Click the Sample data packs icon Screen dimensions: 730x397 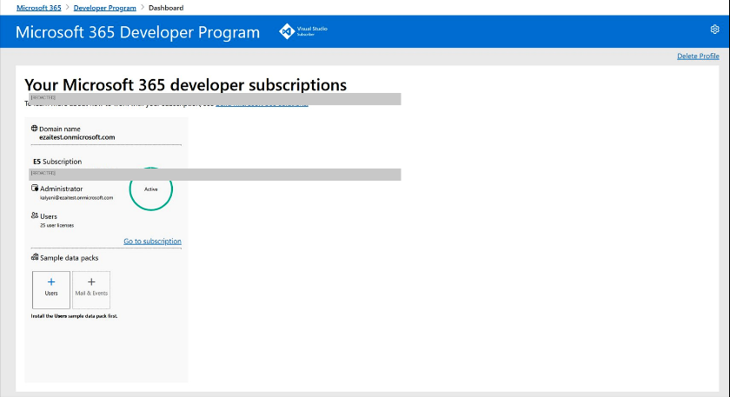(35, 257)
